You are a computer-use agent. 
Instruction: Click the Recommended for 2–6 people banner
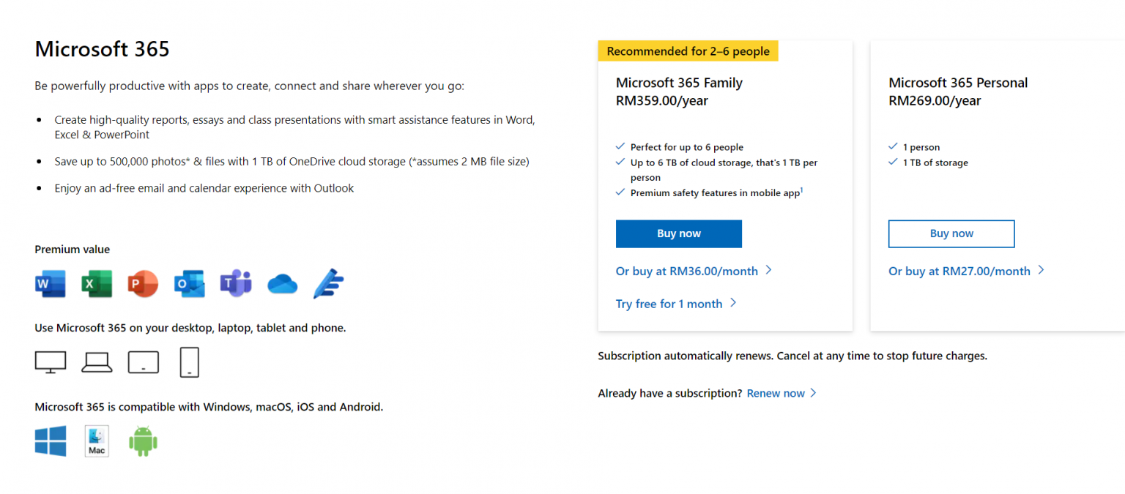click(x=688, y=50)
